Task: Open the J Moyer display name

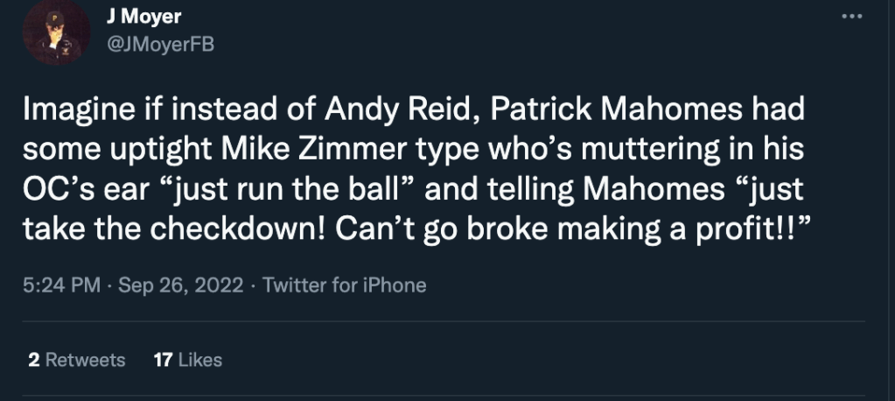Action: click(x=143, y=18)
